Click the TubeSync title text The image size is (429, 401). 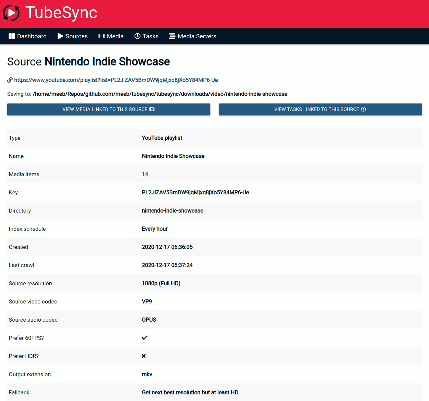click(61, 13)
